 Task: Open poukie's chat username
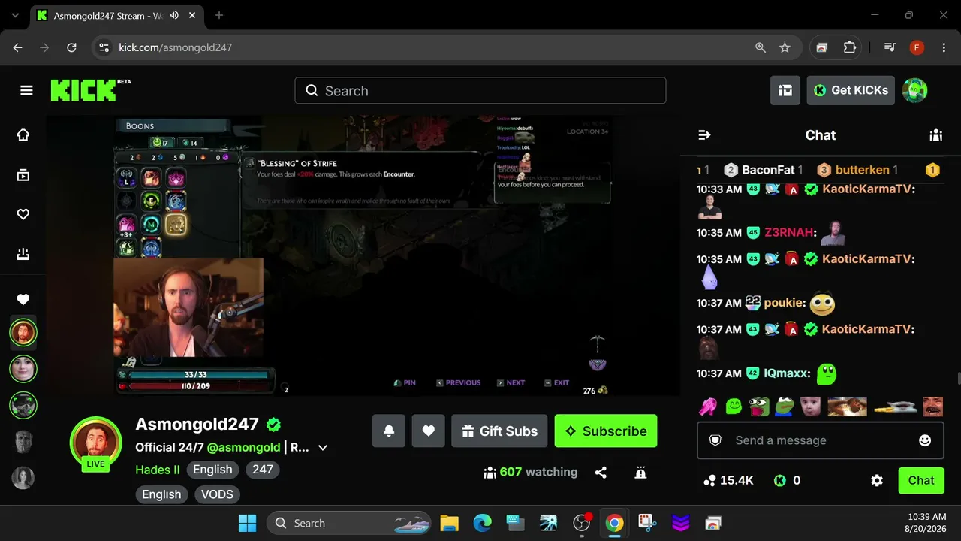point(785,303)
